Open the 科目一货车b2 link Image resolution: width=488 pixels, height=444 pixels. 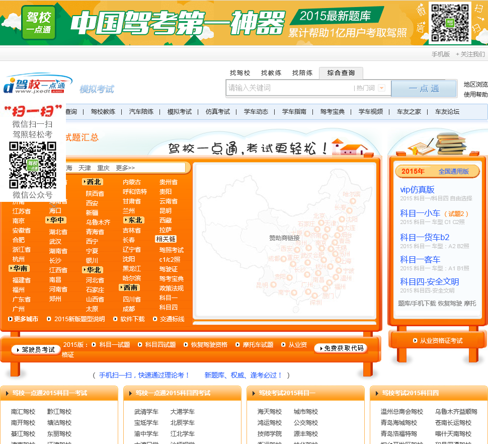point(425,237)
